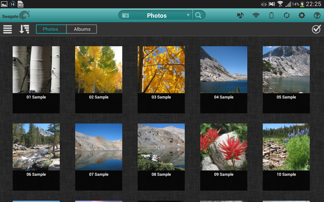Tap the Android notification count icon
Viewport: 324px width, 202px height.
click(x=12, y=4)
